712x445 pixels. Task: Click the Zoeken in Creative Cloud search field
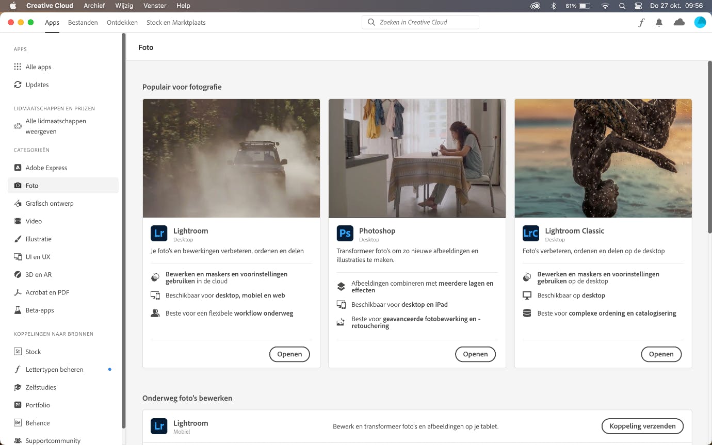pyautogui.click(x=420, y=22)
